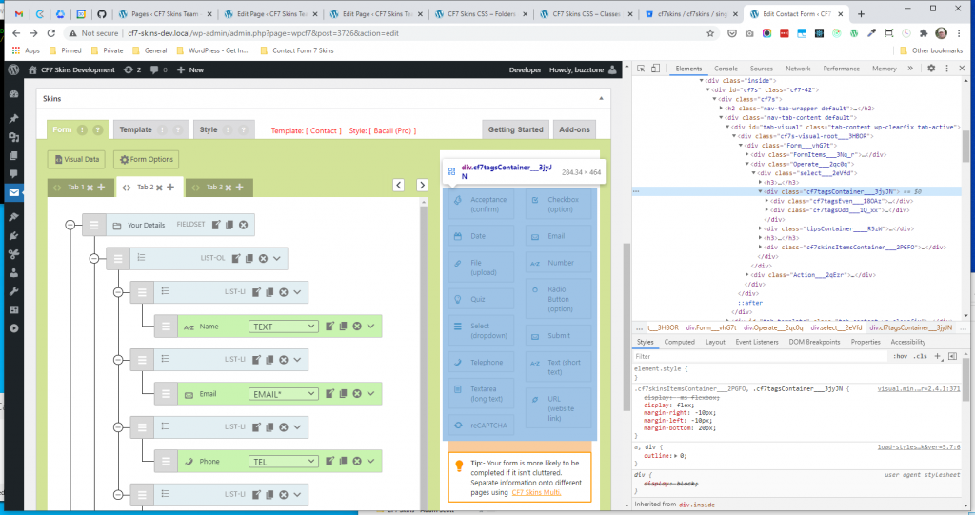Image resolution: width=975 pixels, height=515 pixels.
Task: Toggle the :hov element state panel
Action: [899, 356]
